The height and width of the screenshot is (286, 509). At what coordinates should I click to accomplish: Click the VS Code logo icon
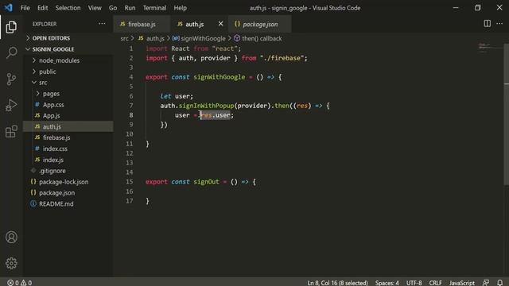point(9,7)
